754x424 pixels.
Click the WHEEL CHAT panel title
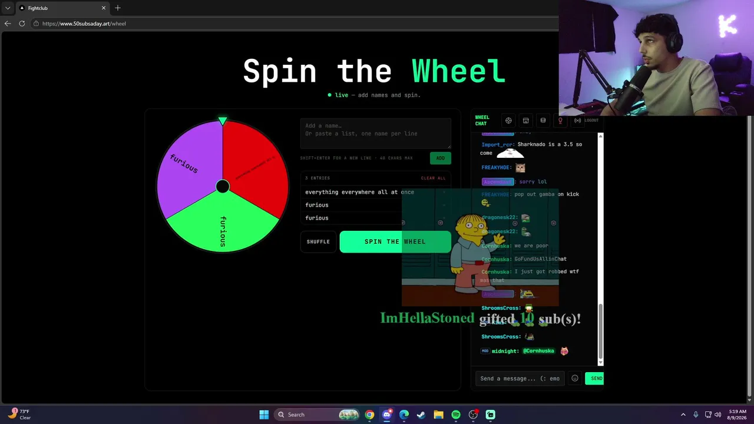(x=482, y=120)
